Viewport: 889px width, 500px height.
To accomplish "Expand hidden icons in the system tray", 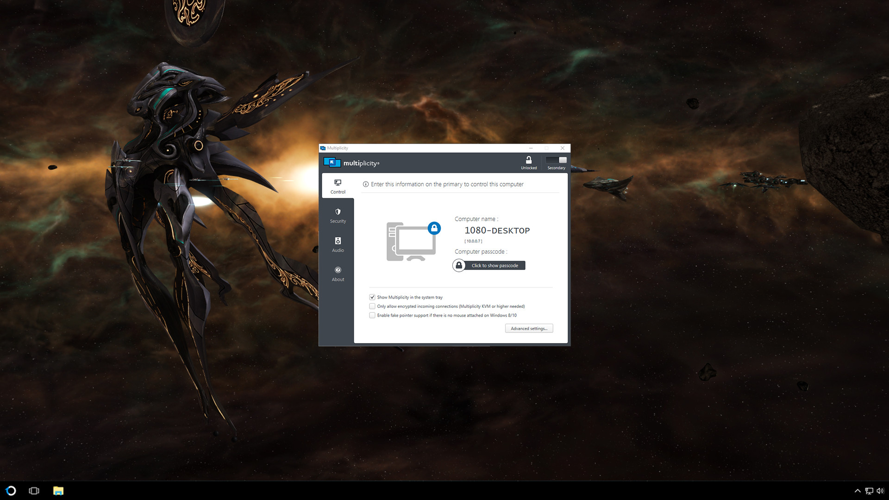I will click(858, 491).
